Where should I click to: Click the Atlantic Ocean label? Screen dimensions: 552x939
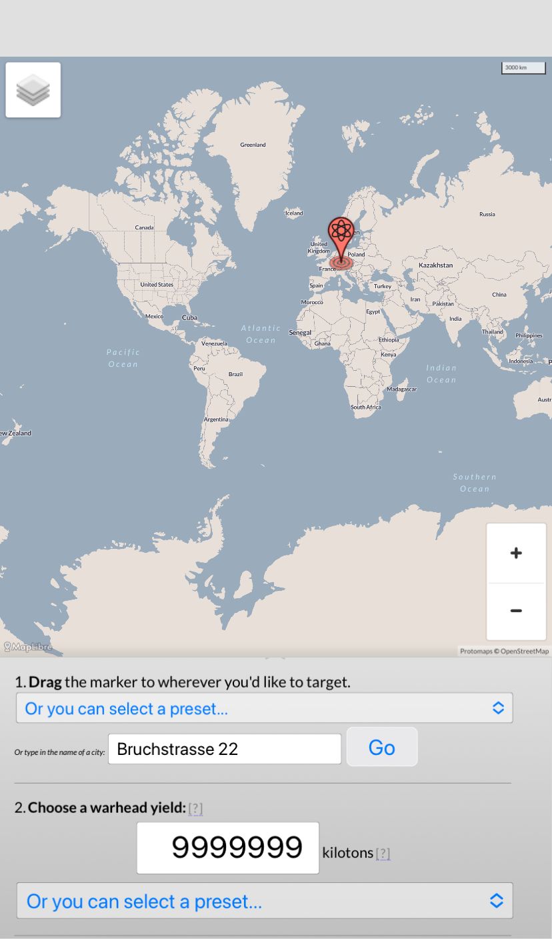pyautogui.click(x=261, y=334)
